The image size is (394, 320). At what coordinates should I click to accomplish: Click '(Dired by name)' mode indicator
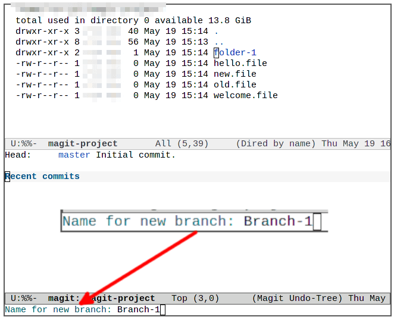pos(276,144)
